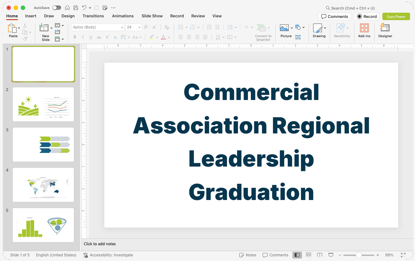Insert a New Slide
Screen dimensions: 415x261
44,28
